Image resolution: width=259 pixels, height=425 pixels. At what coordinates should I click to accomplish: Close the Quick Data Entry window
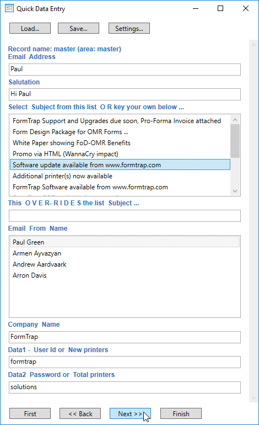[x=246, y=8]
